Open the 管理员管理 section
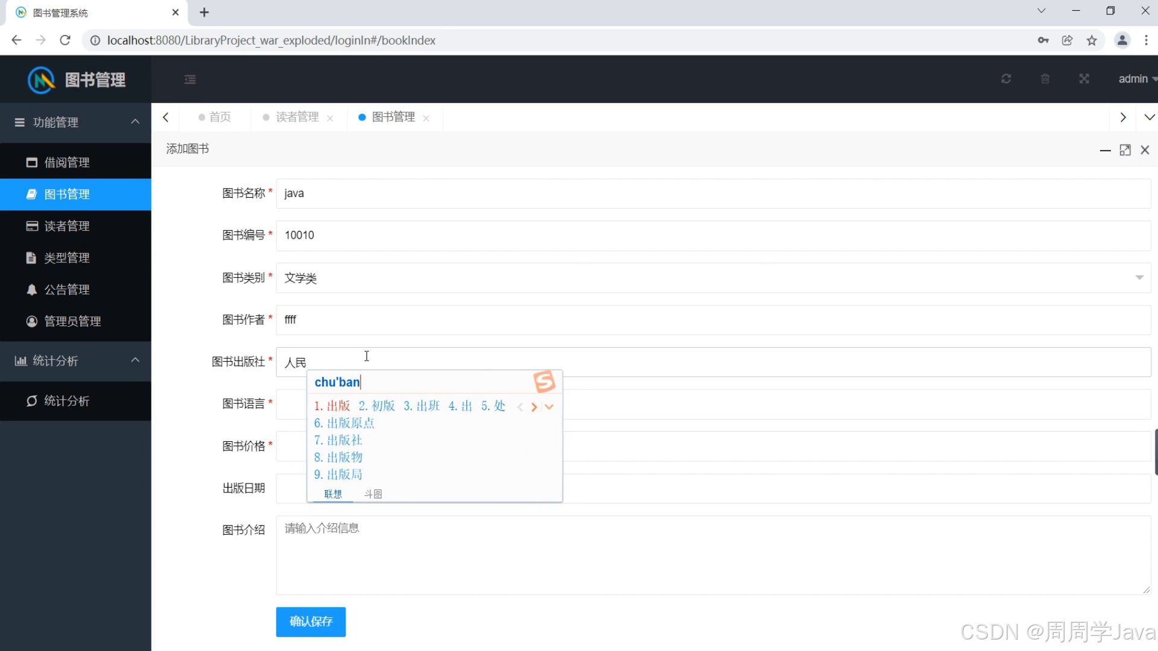 tap(71, 321)
